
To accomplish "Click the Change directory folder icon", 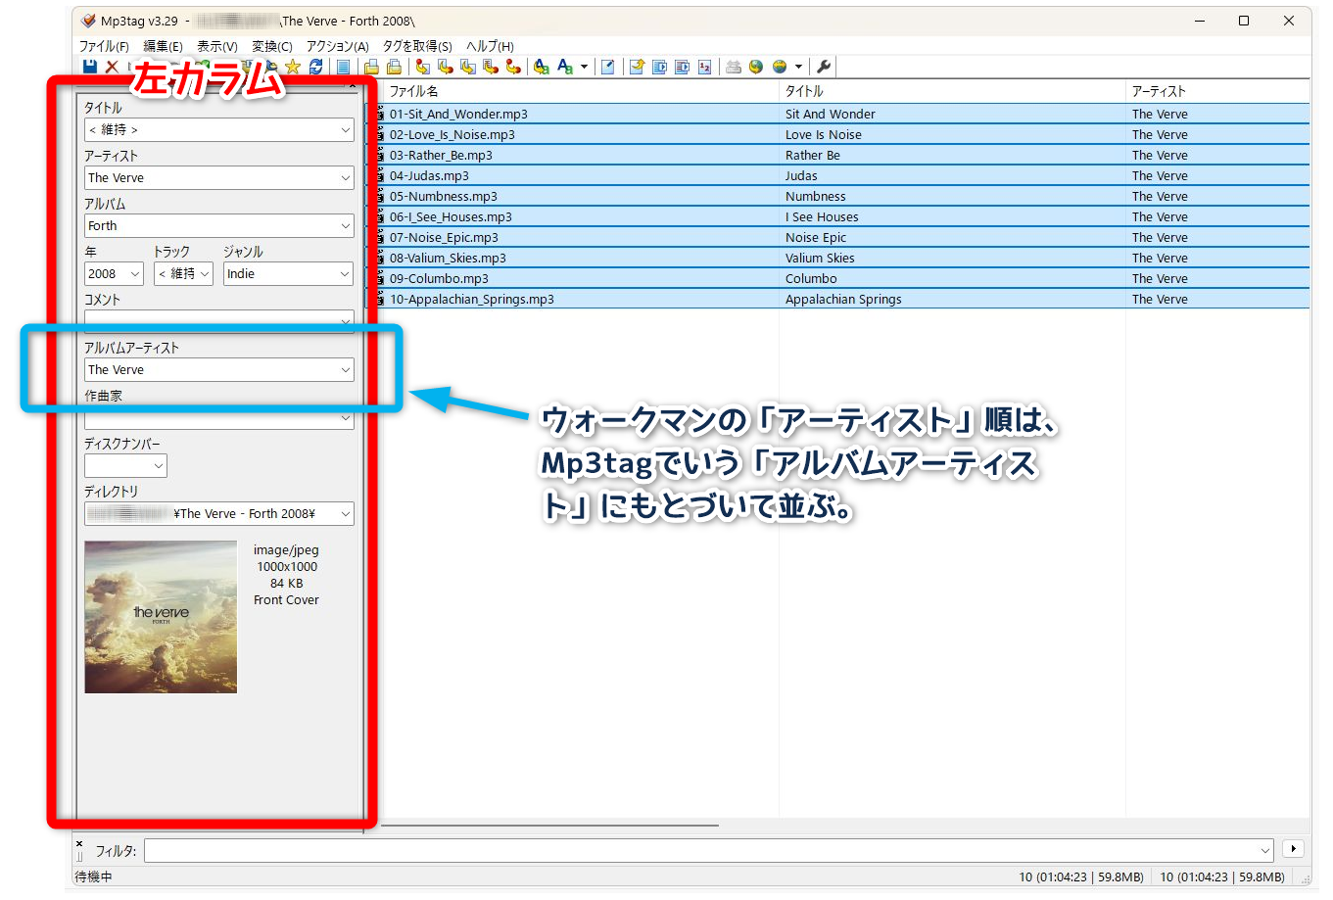I will point(371,67).
